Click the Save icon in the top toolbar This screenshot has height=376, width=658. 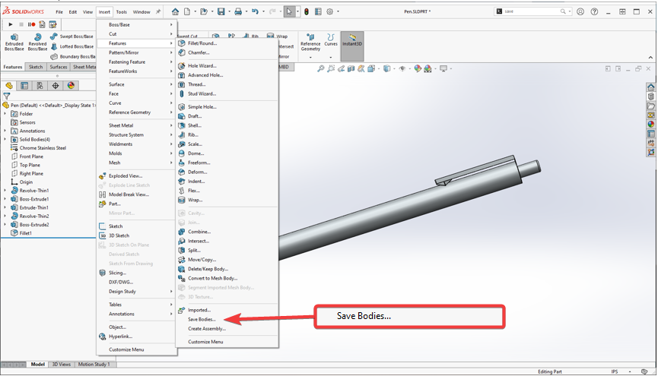pos(221,11)
